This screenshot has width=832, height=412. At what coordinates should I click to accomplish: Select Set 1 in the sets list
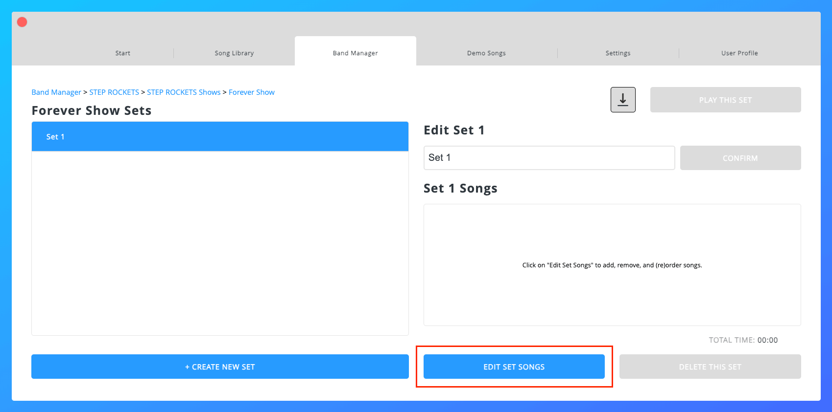(x=220, y=137)
